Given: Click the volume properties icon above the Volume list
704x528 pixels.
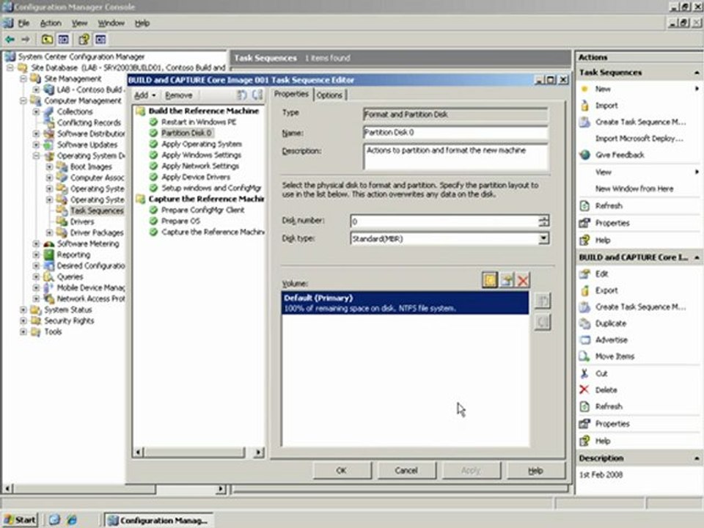Looking at the screenshot, I should point(507,280).
